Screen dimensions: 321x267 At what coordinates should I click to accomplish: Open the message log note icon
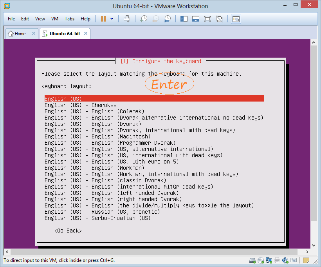(306, 260)
